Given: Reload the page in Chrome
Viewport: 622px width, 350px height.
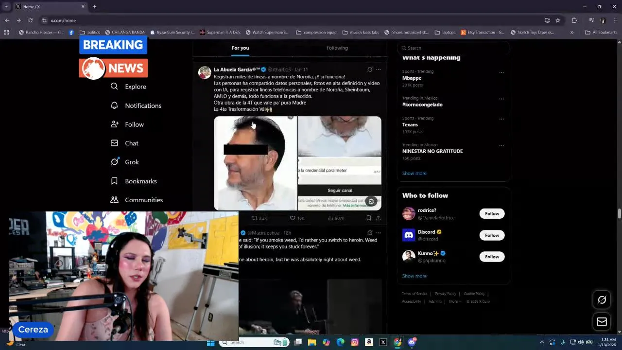Looking at the screenshot, I should (30, 20).
